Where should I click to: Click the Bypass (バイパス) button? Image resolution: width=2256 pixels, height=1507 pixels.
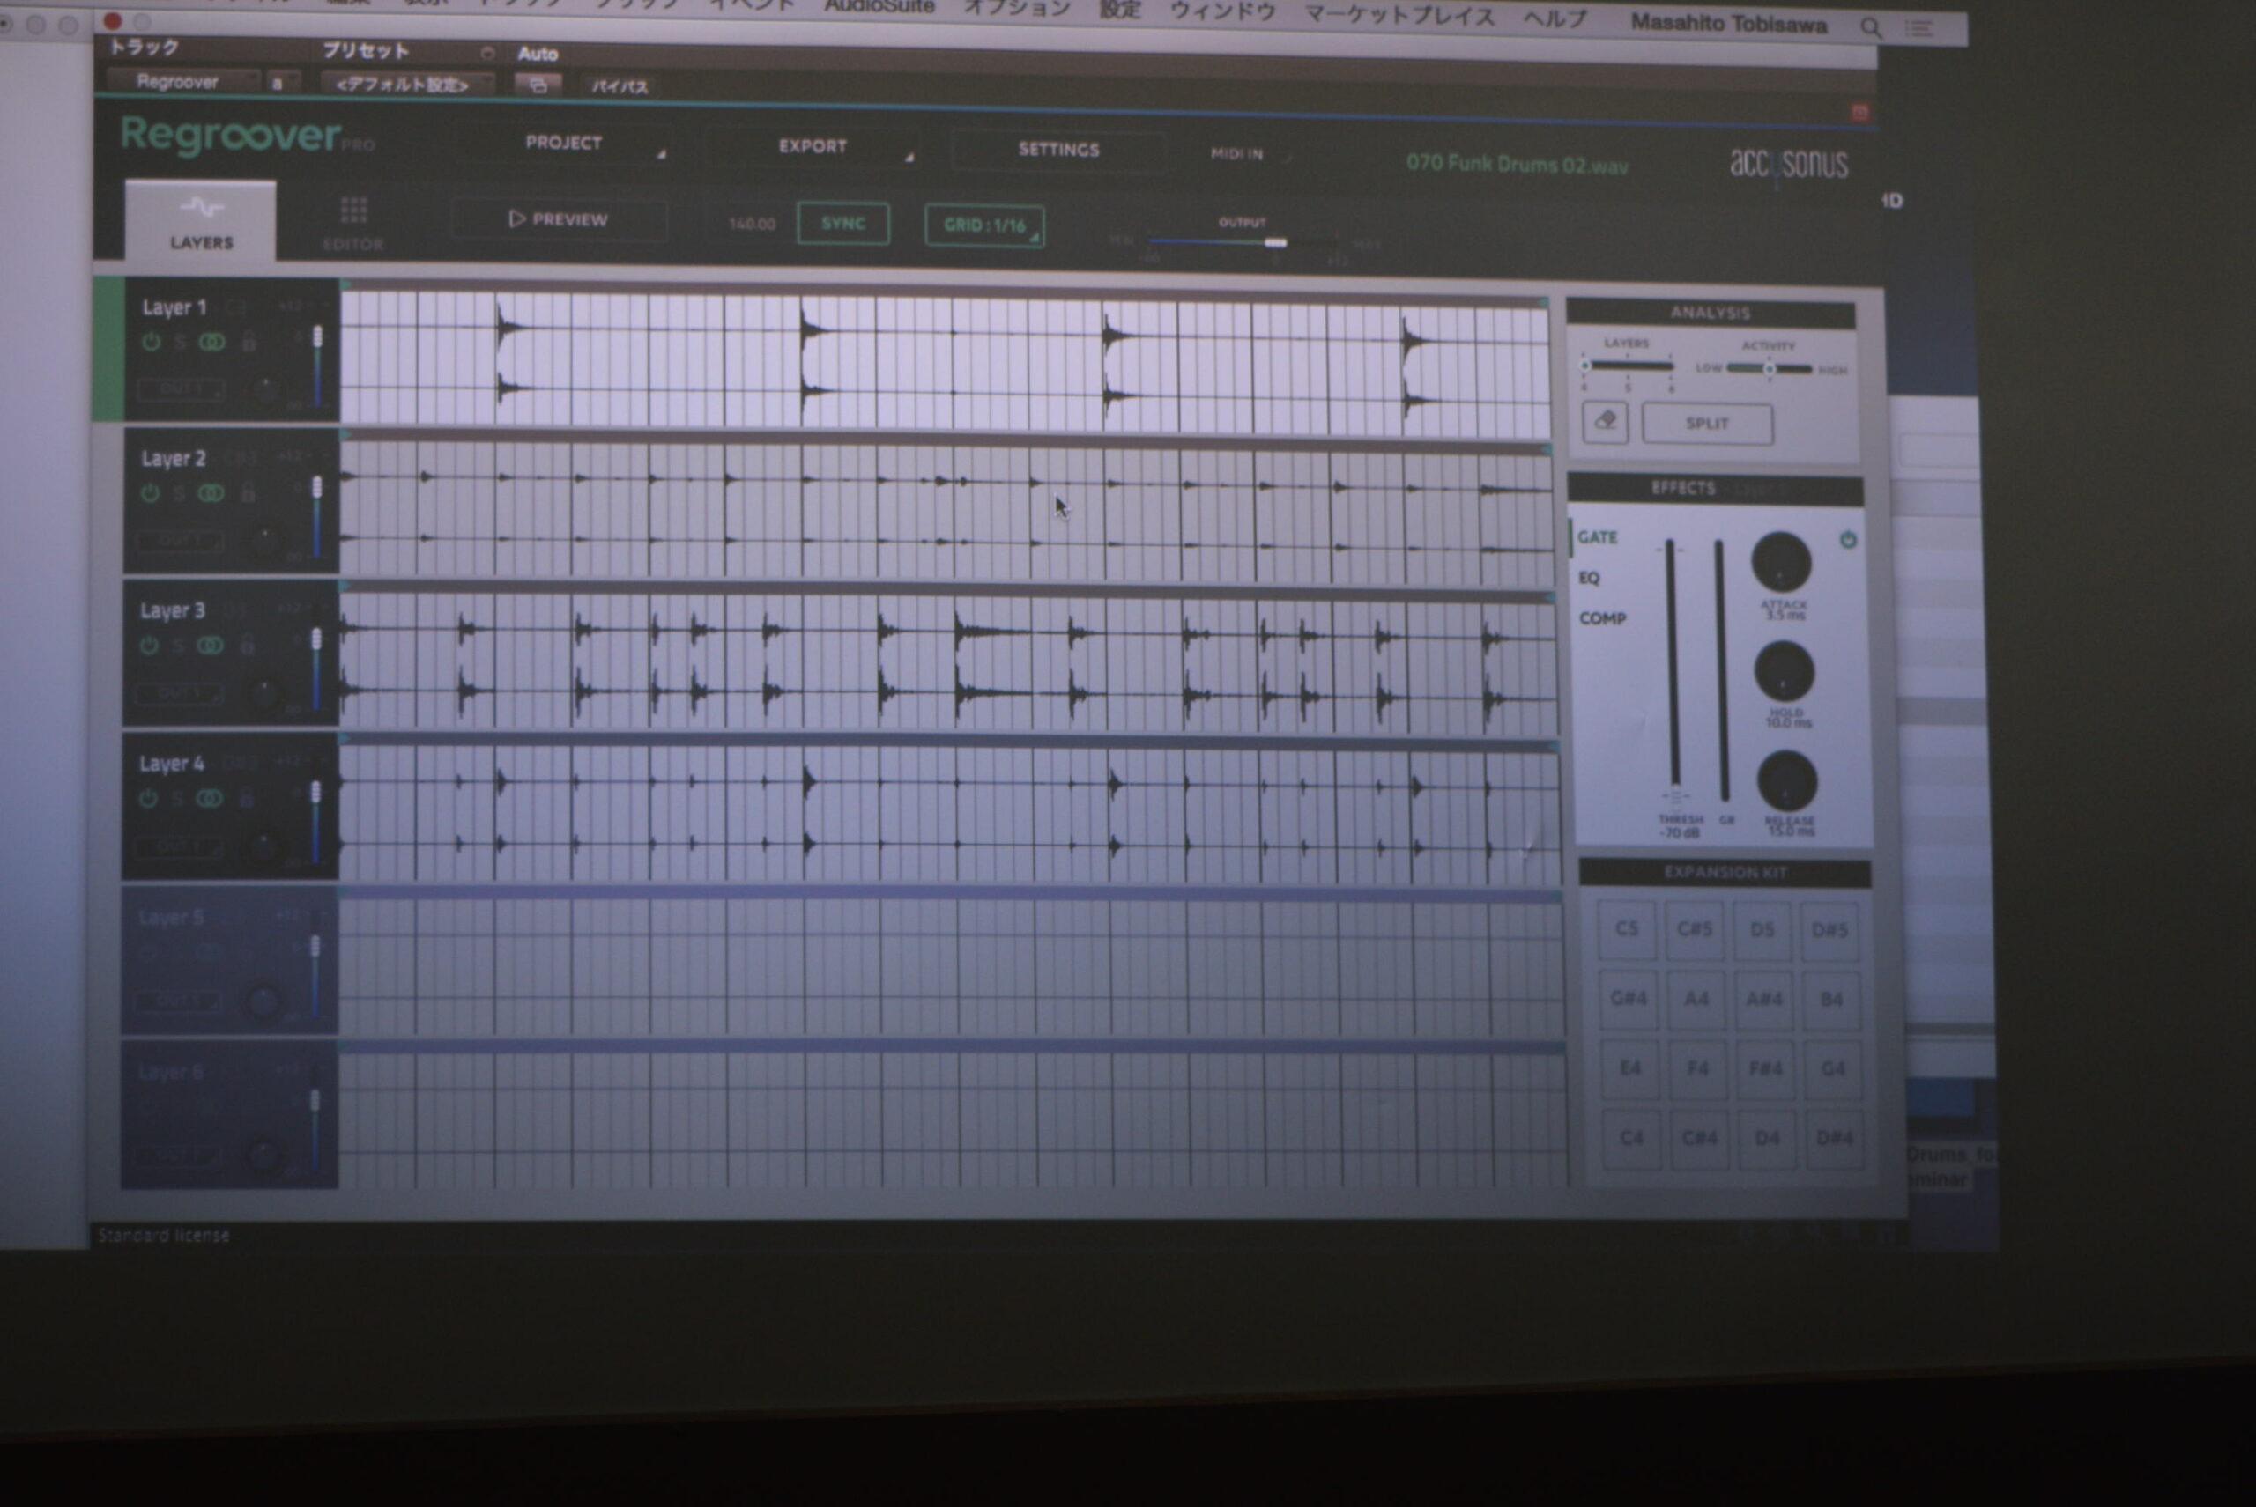click(x=620, y=87)
